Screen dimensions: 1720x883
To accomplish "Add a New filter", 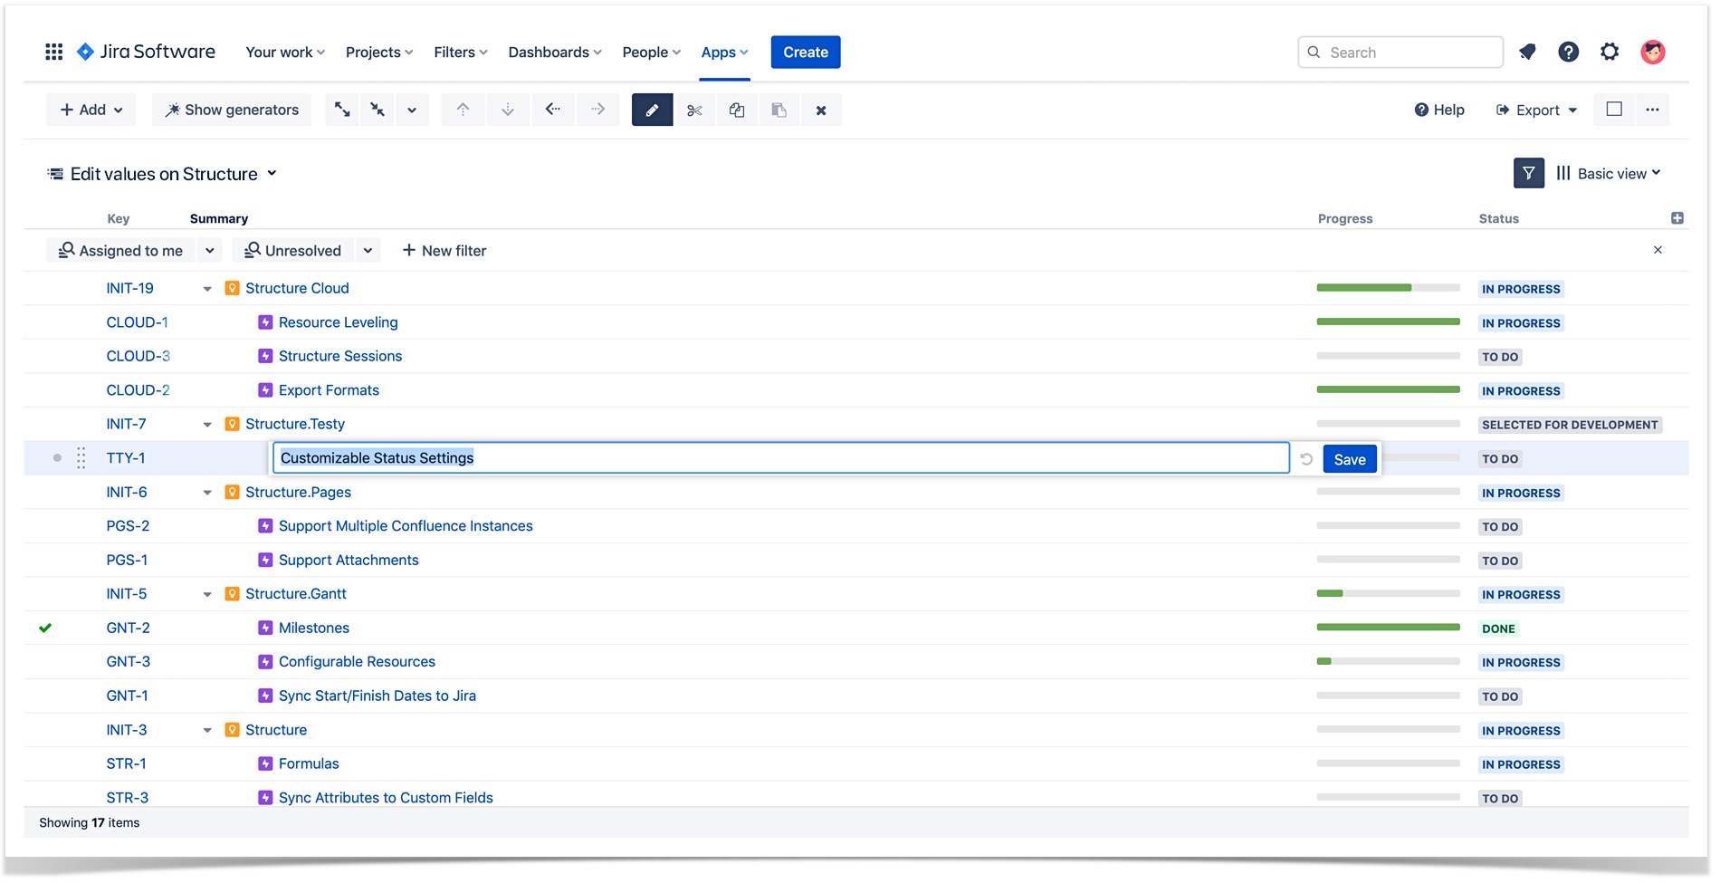I will click(x=444, y=251).
